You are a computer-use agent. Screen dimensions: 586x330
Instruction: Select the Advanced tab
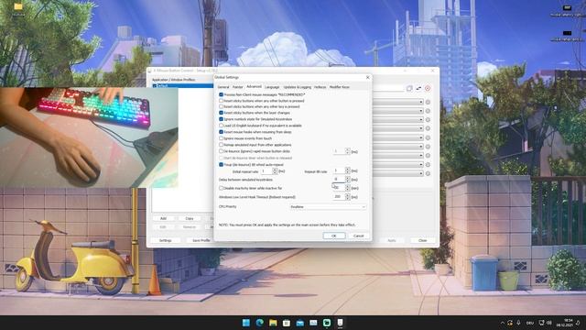click(255, 86)
